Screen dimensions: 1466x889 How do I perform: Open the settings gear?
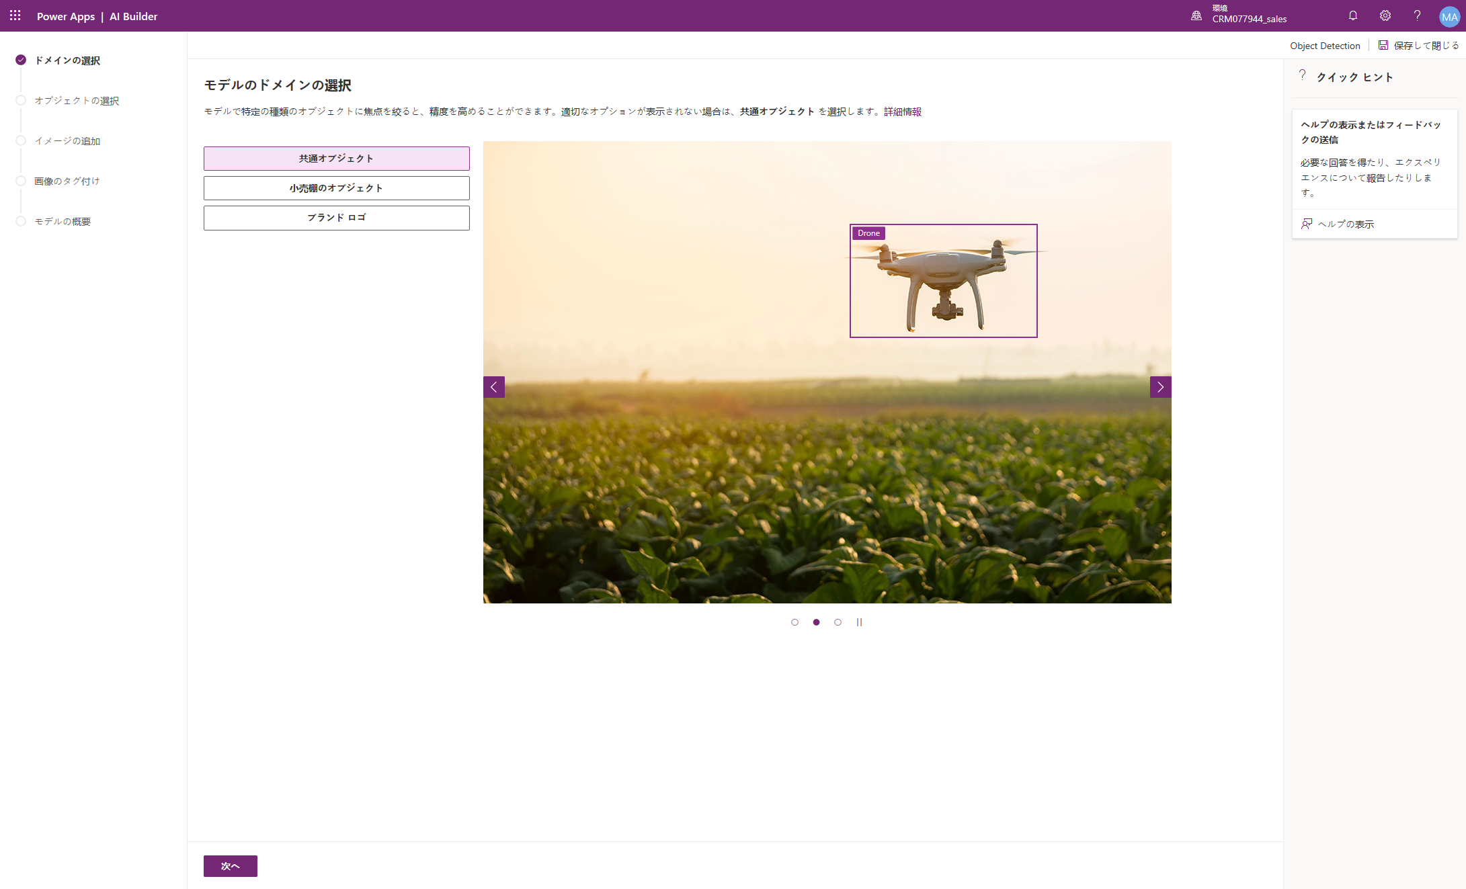click(x=1385, y=15)
